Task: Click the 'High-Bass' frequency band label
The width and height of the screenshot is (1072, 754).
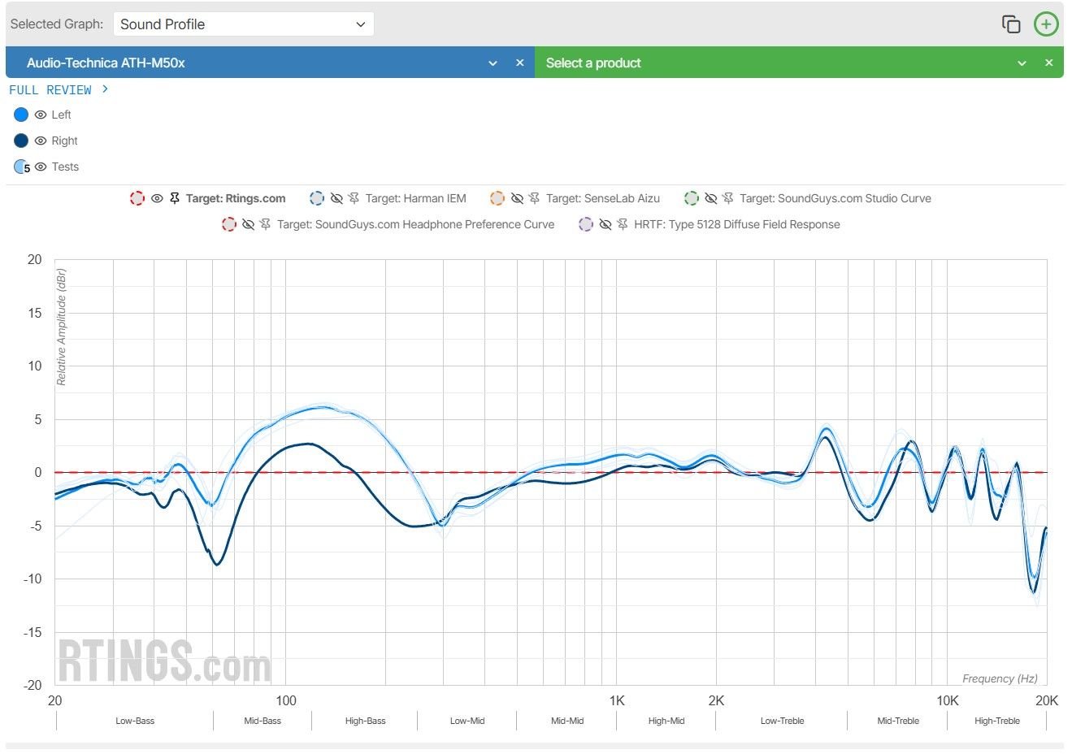Action: coord(366,721)
